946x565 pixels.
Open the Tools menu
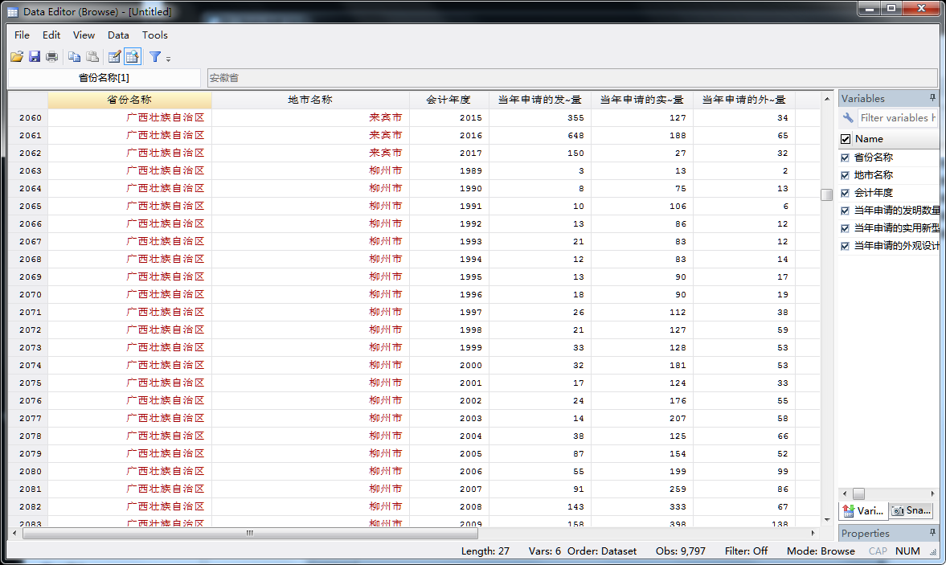click(154, 35)
